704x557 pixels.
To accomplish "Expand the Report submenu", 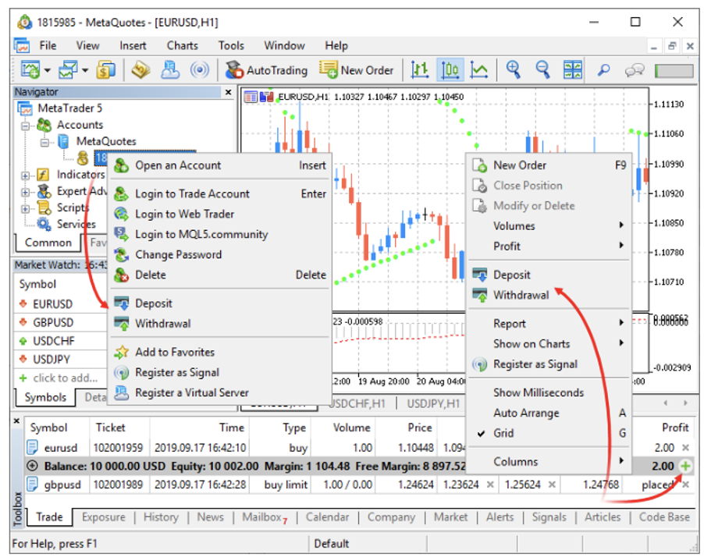I will pyautogui.click(x=548, y=324).
